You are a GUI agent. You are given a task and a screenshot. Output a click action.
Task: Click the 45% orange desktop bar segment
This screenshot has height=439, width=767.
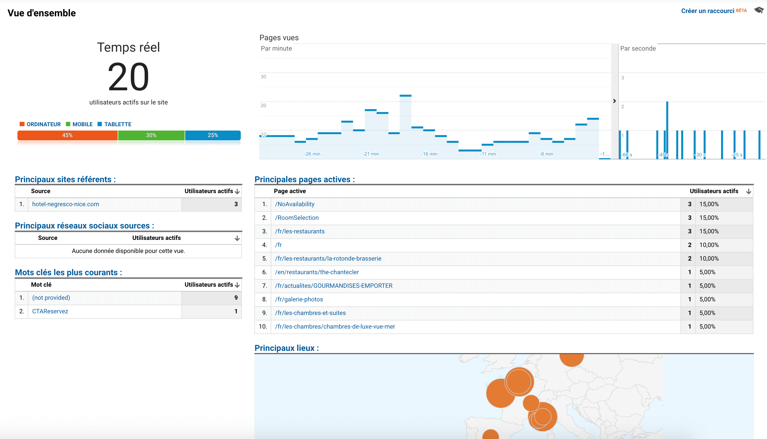pyautogui.click(x=67, y=135)
